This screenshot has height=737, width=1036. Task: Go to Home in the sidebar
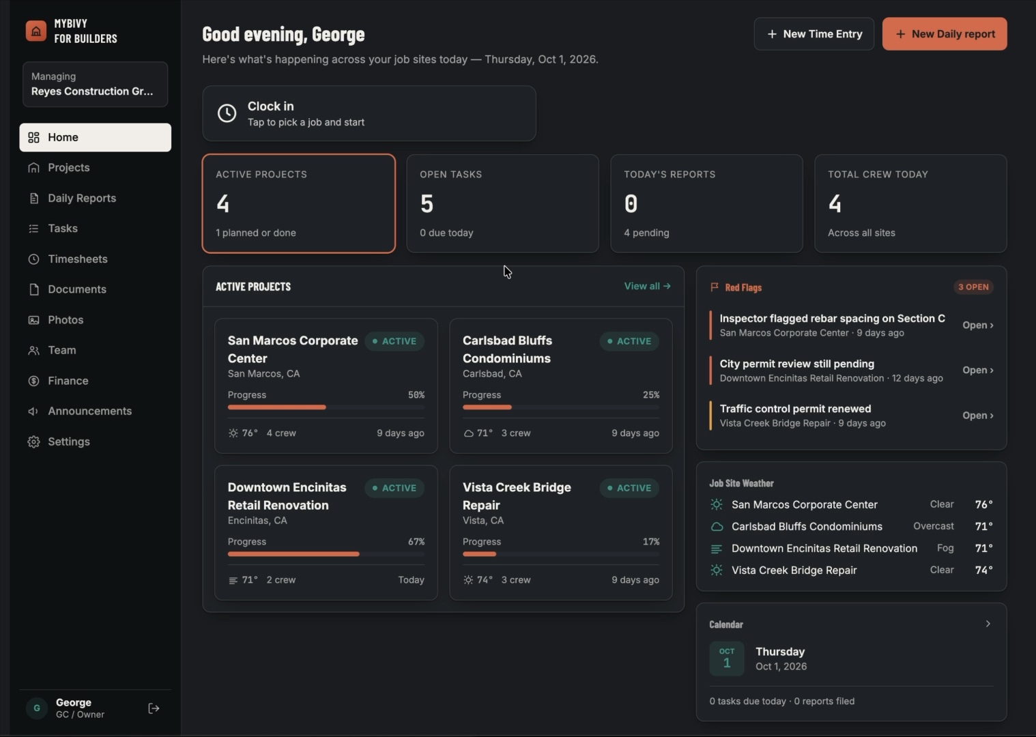[95, 137]
